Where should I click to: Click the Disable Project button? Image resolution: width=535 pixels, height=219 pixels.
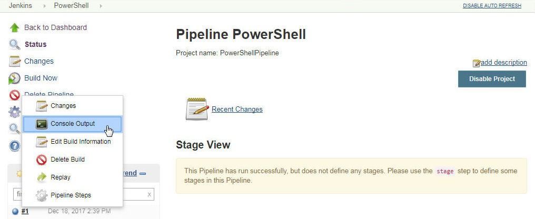tap(492, 79)
